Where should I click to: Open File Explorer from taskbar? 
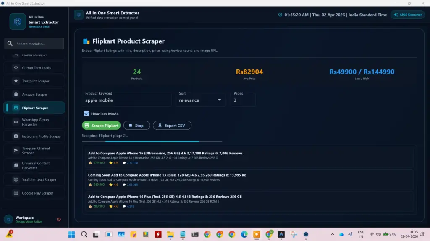[170, 234]
